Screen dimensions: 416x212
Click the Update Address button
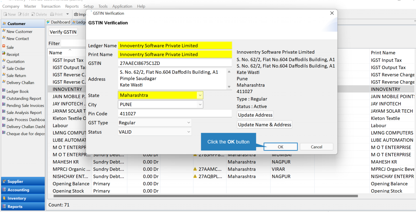coord(255,115)
